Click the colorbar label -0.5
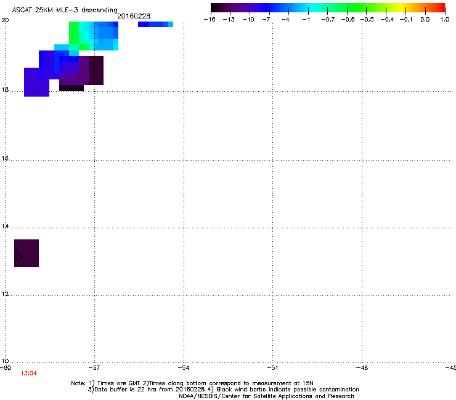456x400 pixels. 367,20
